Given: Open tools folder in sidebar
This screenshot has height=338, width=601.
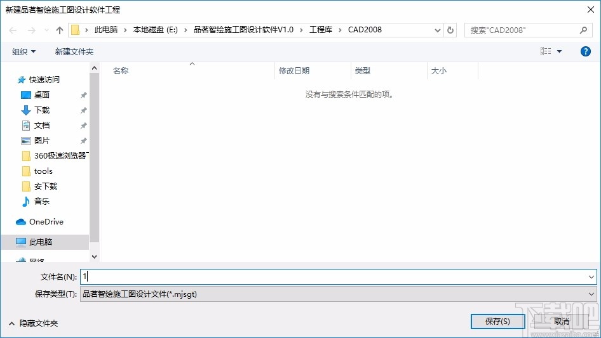Looking at the screenshot, I should click(43, 171).
